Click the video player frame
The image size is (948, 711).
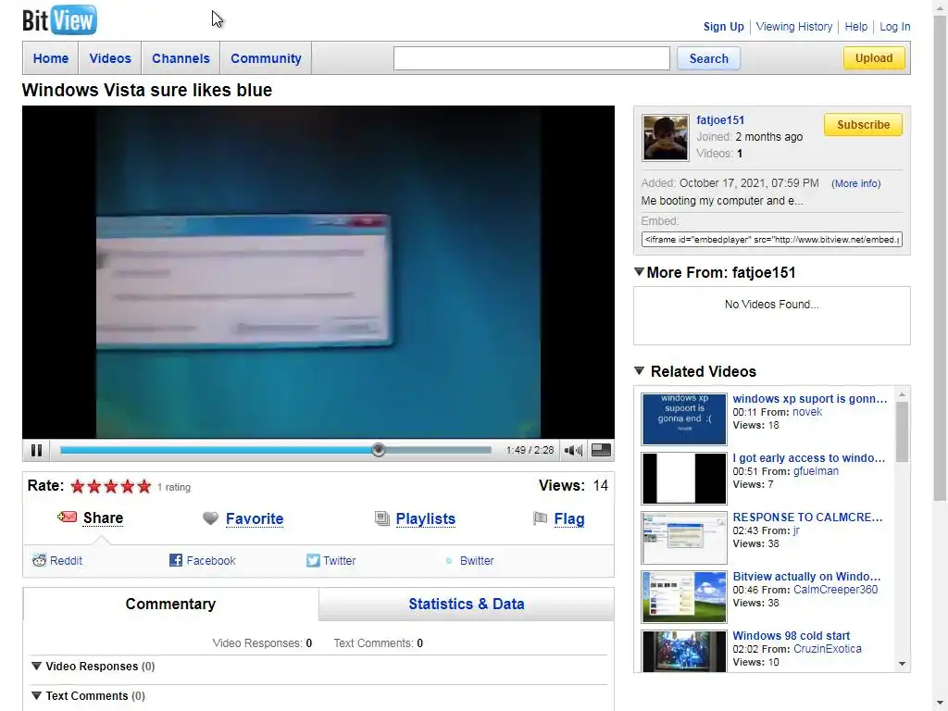pyautogui.click(x=318, y=272)
